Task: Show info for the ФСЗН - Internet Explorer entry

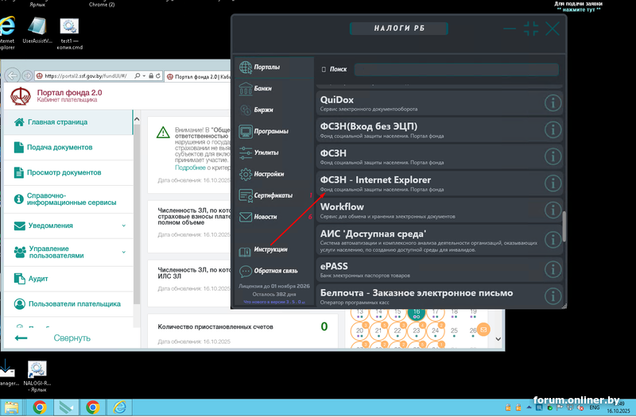Action: pyautogui.click(x=553, y=183)
